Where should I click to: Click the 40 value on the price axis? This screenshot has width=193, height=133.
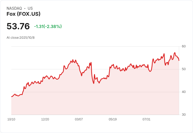point(184,92)
